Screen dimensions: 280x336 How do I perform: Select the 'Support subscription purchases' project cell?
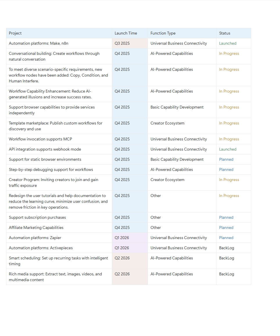point(37,217)
